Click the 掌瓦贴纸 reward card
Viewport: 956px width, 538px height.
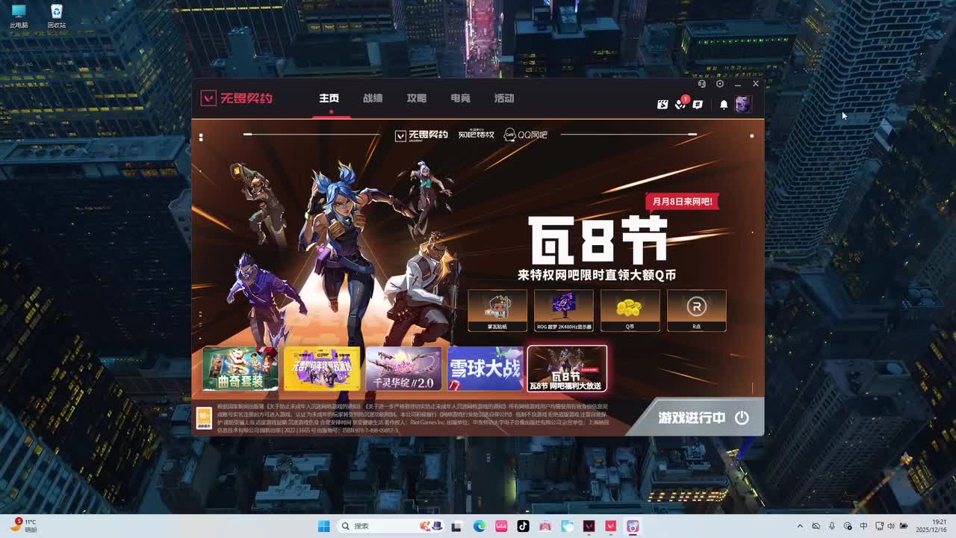pyautogui.click(x=497, y=310)
